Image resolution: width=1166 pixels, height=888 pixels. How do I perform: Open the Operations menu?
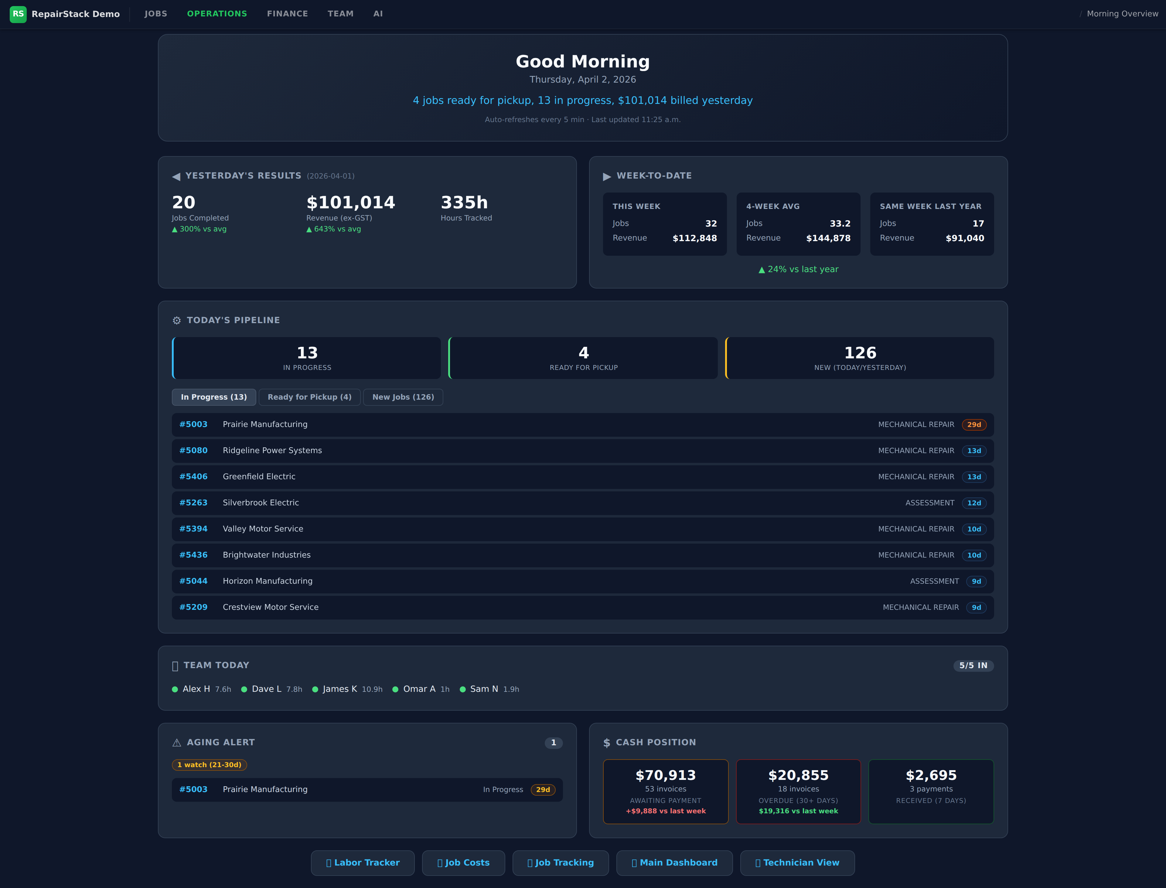[x=217, y=14]
